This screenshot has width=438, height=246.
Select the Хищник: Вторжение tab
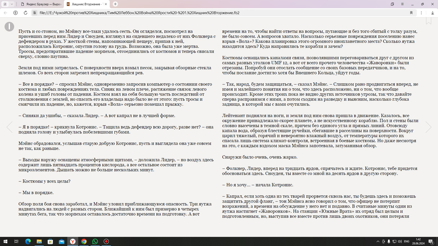coord(87,4)
